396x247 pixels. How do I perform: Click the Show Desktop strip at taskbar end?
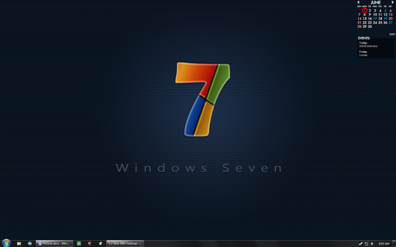pyautogui.click(x=394, y=243)
